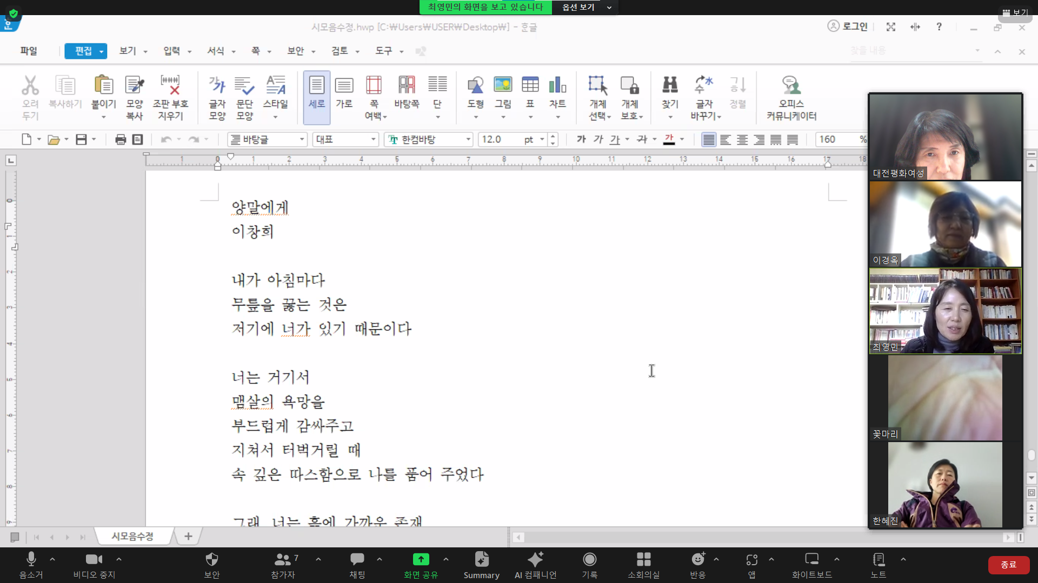
Task: Click the red 종료 button
Action: click(1008, 565)
